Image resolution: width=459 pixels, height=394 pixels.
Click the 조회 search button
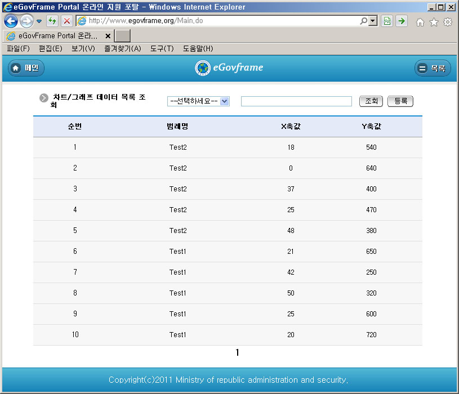click(x=371, y=101)
